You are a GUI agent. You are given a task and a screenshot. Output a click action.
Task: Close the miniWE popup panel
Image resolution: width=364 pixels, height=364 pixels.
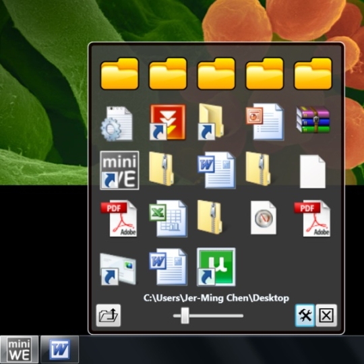coord(326,315)
